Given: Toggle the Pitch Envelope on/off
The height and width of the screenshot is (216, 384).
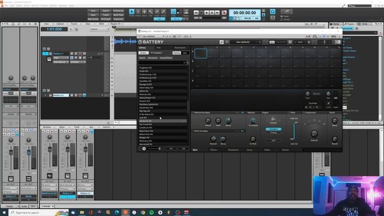Looking at the screenshot, I should (193, 131).
